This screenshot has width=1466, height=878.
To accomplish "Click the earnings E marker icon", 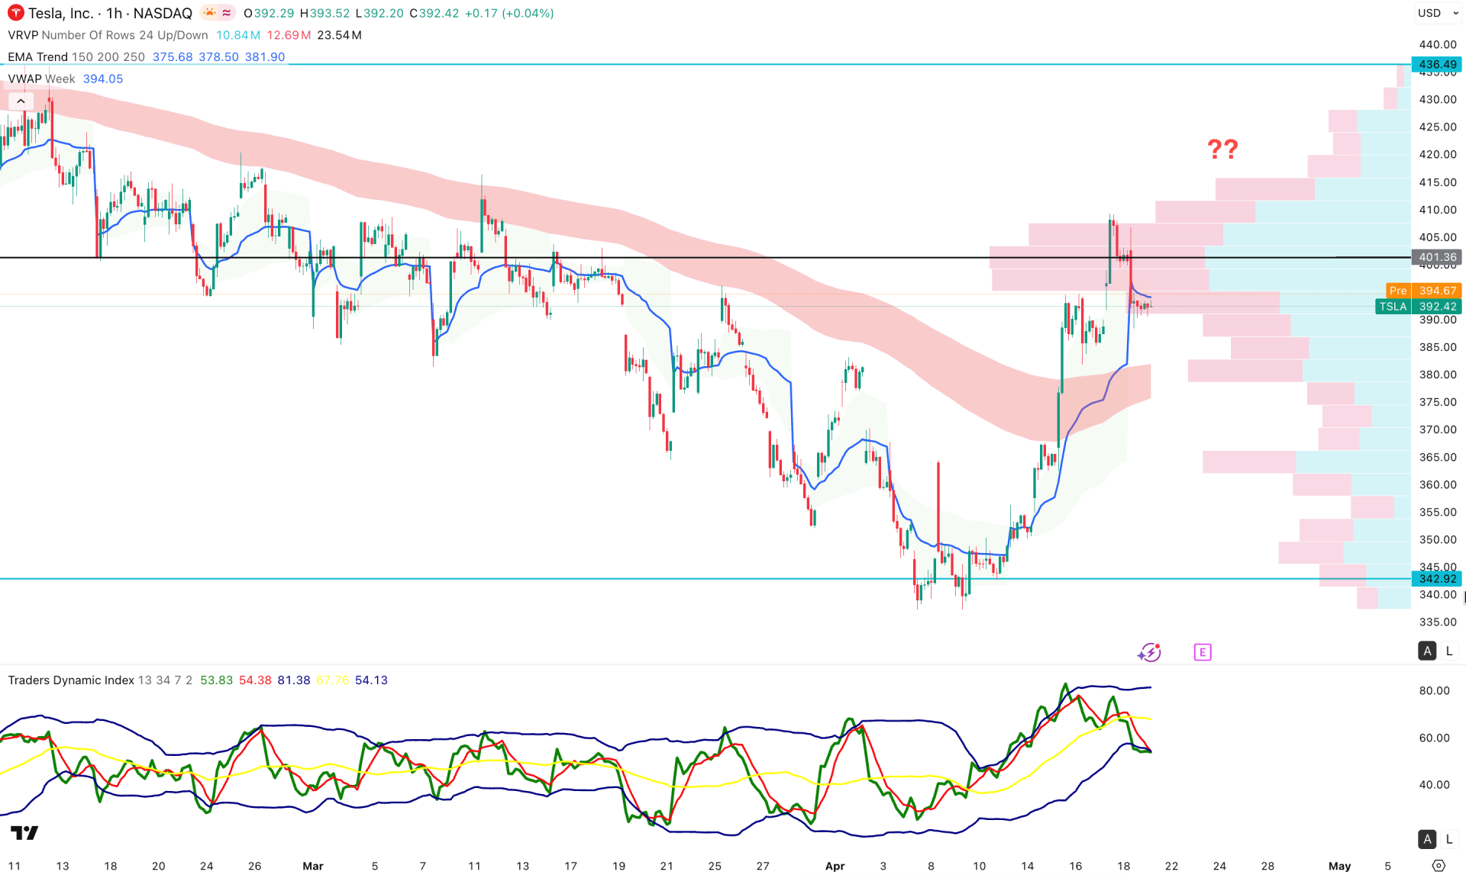I will pos(1203,652).
